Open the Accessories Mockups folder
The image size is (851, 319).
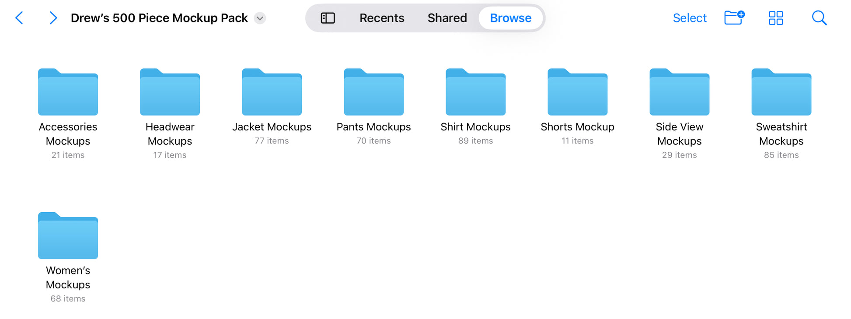click(x=68, y=92)
